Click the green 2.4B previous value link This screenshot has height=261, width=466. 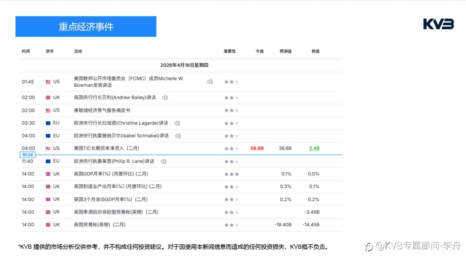[x=314, y=148]
